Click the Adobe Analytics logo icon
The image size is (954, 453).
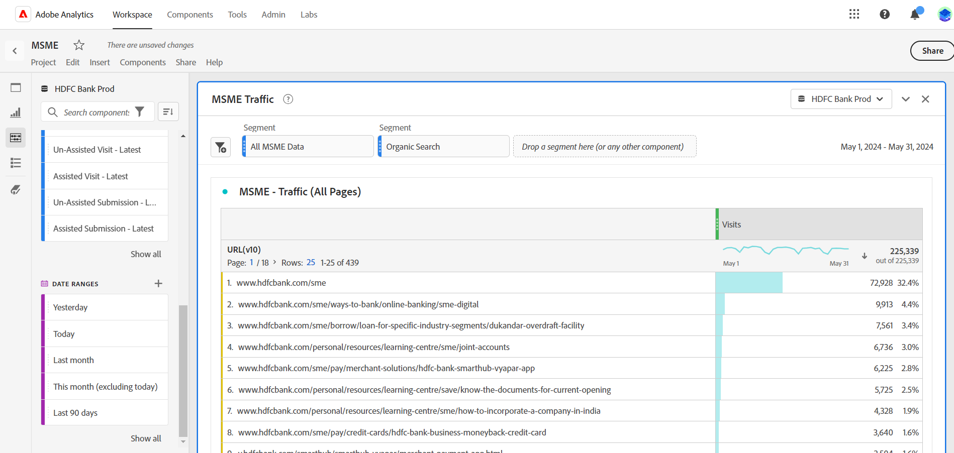[23, 15]
